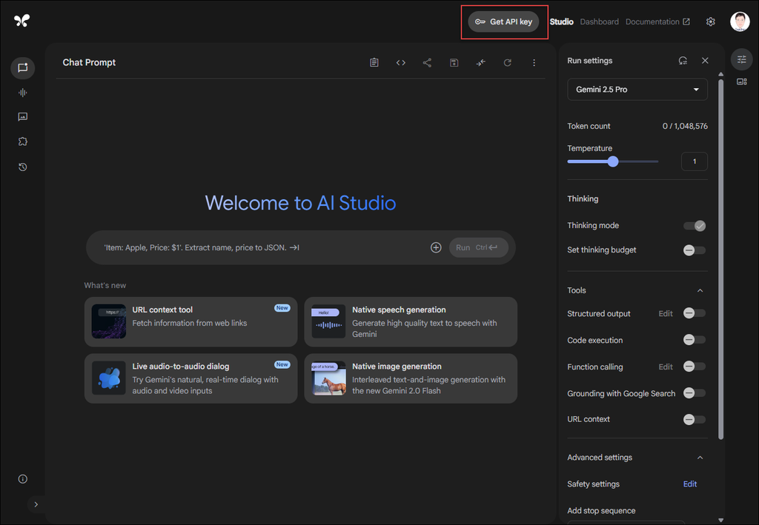Image resolution: width=759 pixels, height=525 pixels.
Task: Open the Gemini 2.5 Pro model dropdown
Action: (637, 90)
